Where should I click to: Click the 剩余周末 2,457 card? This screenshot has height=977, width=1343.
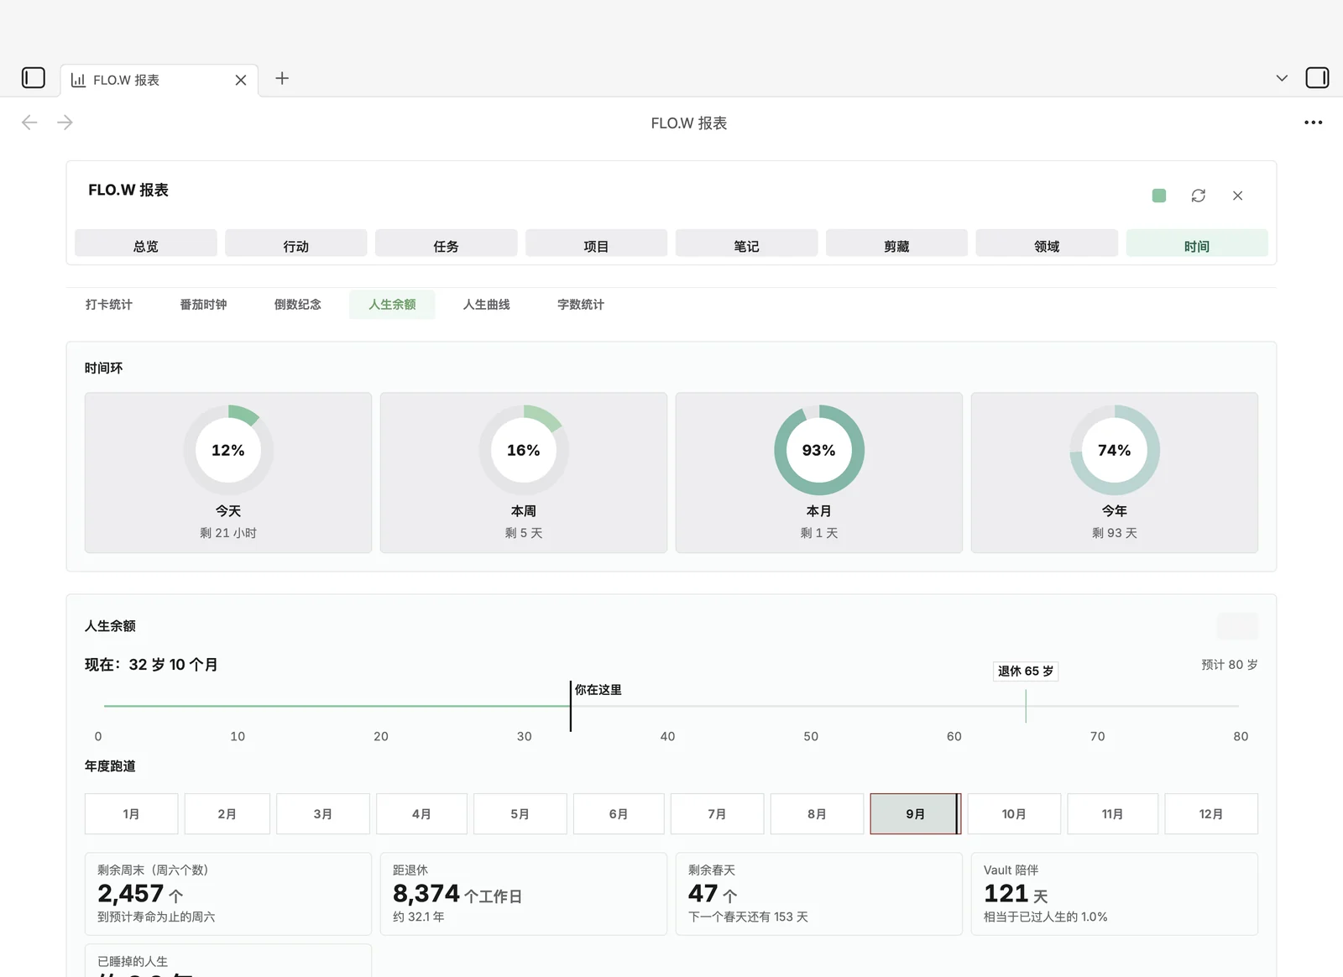pyautogui.click(x=228, y=894)
